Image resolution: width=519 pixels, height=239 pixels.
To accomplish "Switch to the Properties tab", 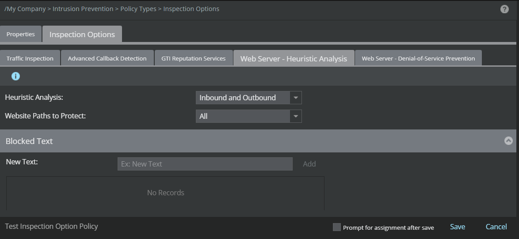I will (20, 34).
